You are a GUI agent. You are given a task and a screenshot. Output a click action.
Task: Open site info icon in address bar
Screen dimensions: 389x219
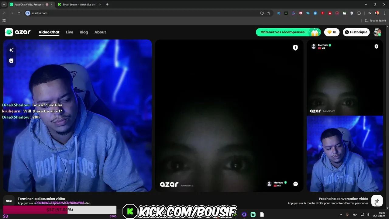tap(28, 13)
